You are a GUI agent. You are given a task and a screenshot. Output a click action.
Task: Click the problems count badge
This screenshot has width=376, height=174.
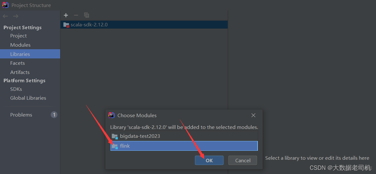(54, 115)
